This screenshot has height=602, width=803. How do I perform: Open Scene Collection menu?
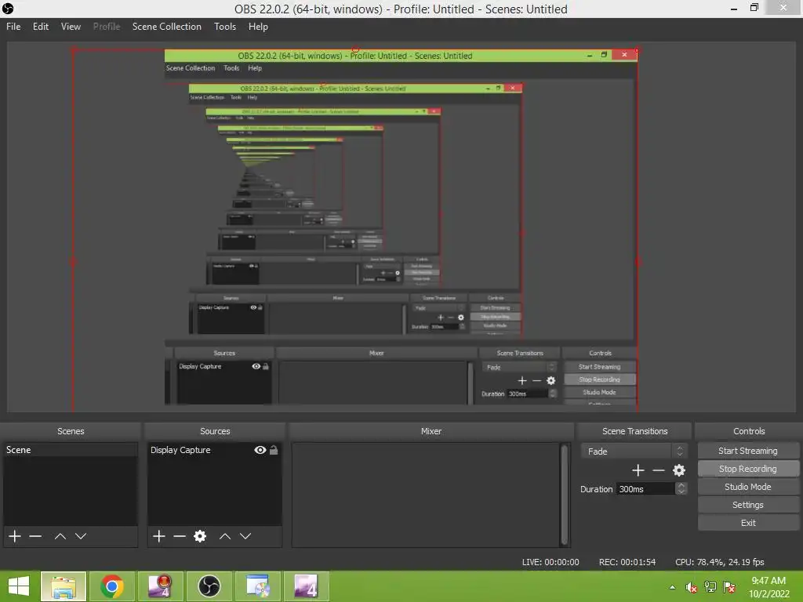pos(167,27)
